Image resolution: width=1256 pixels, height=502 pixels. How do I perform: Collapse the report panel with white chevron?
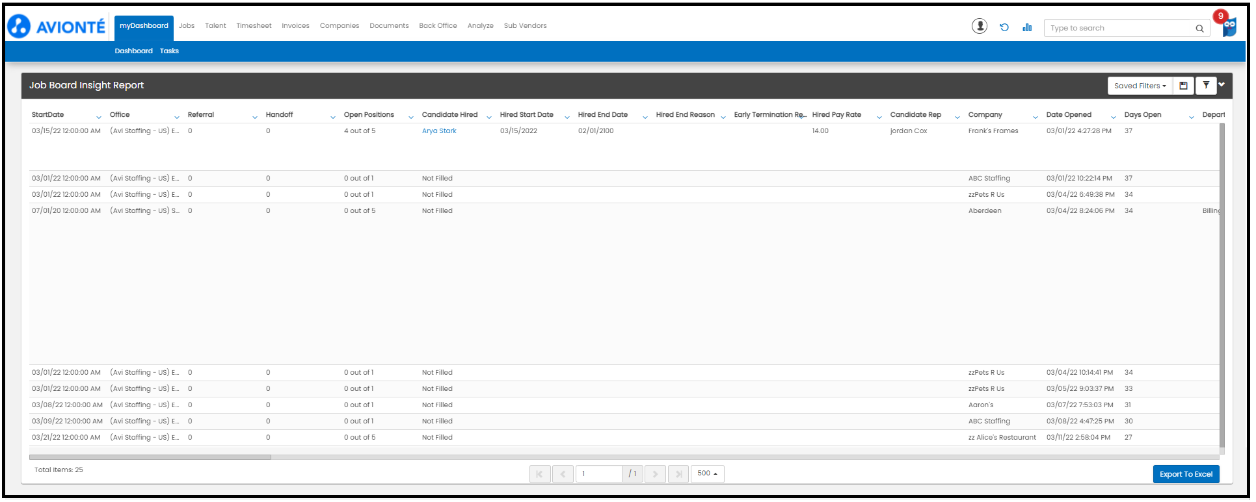pos(1222,84)
